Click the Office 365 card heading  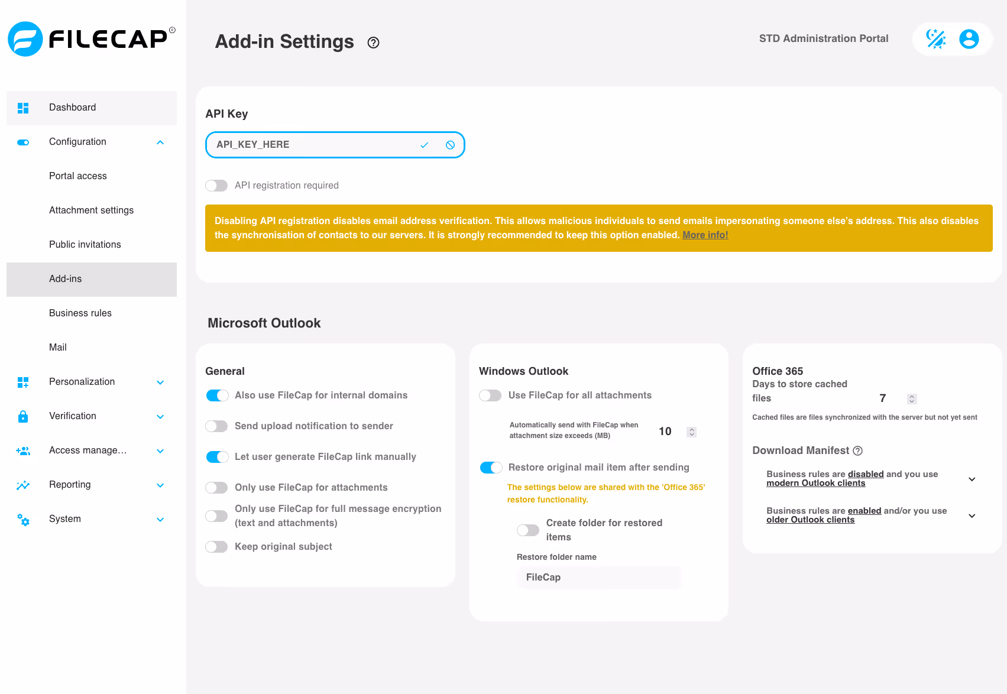tap(778, 371)
